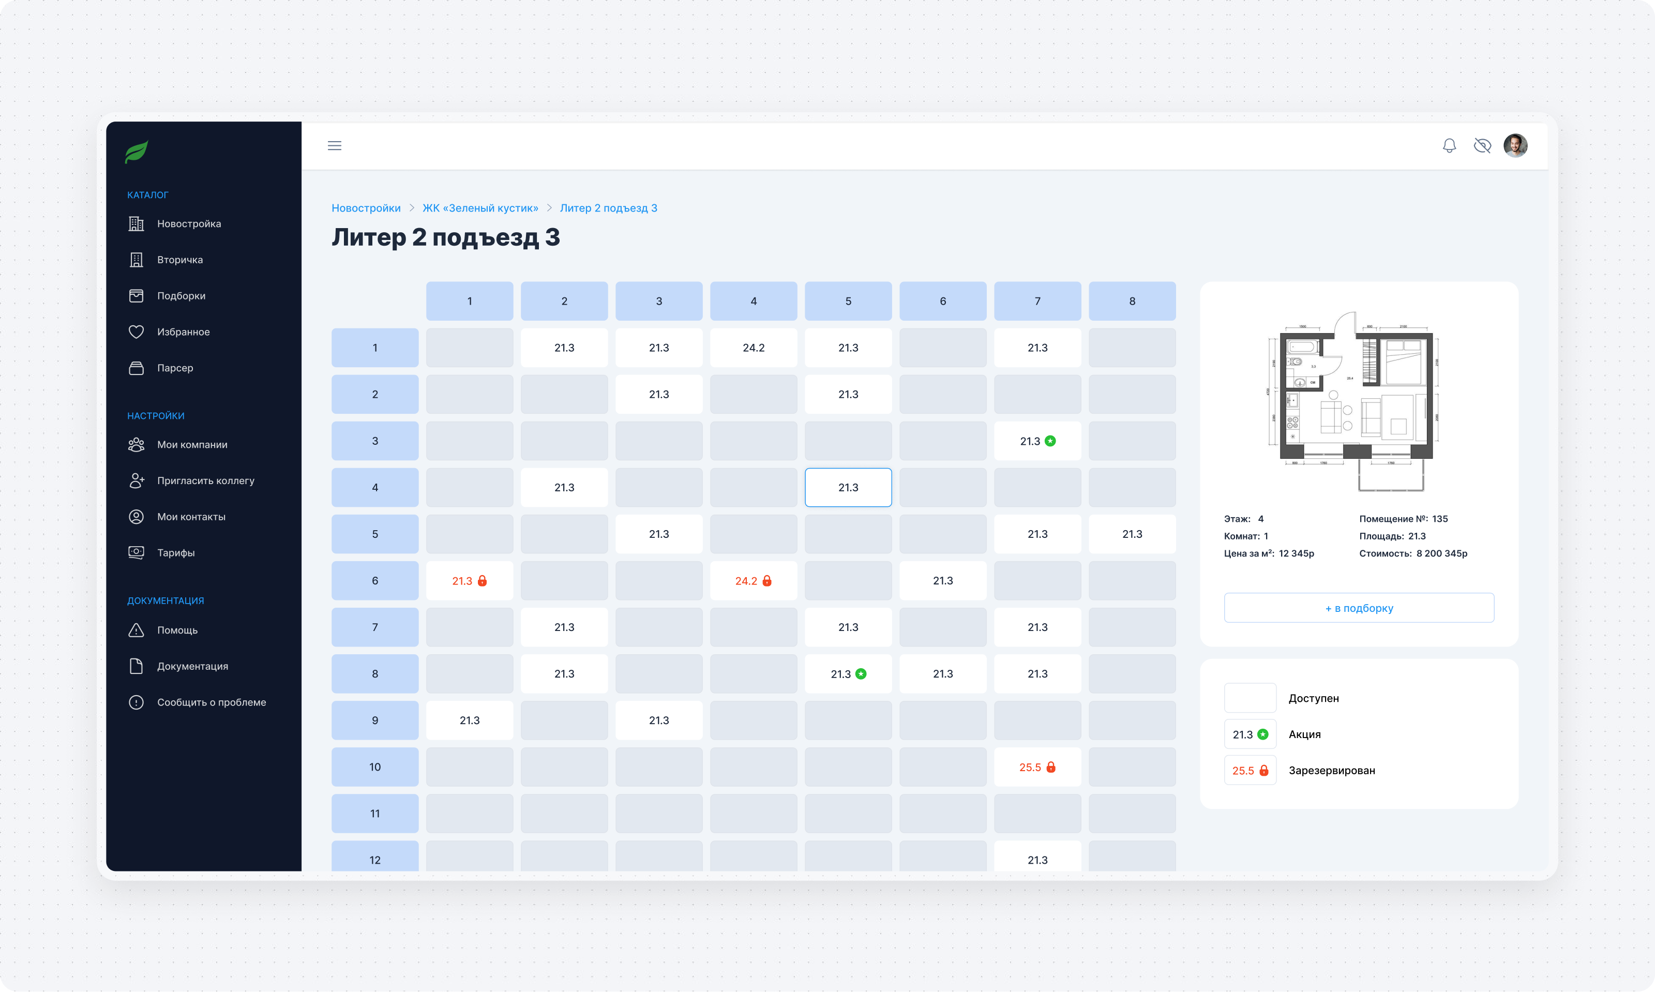The image size is (1655, 992).
Task: Click the green leaf logo
Action: (137, 153)
